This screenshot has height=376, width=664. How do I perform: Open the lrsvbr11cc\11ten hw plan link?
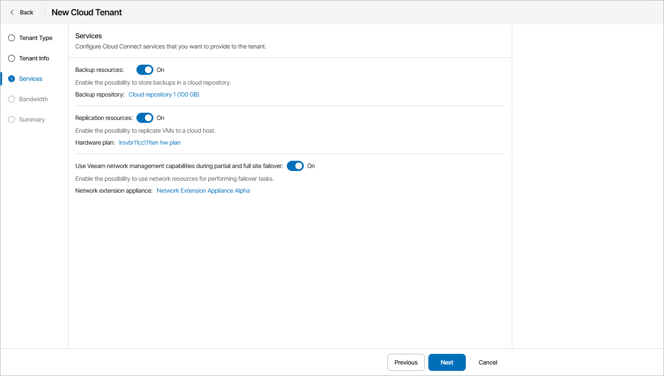pos(150,142)
